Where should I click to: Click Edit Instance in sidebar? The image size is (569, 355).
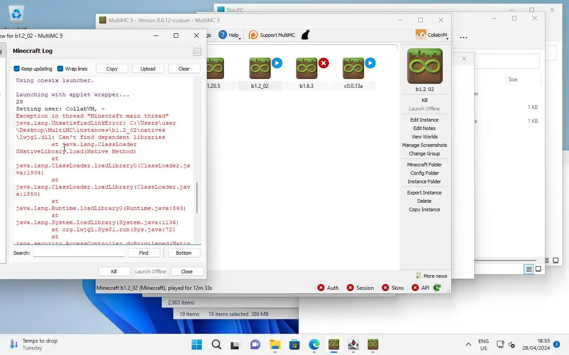(x=425, y=120)
